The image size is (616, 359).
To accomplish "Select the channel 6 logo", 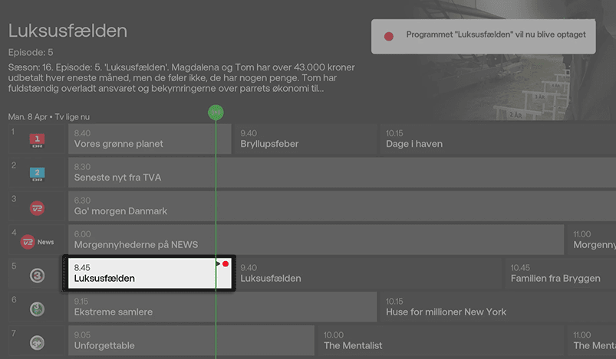I will coord(38,309).
